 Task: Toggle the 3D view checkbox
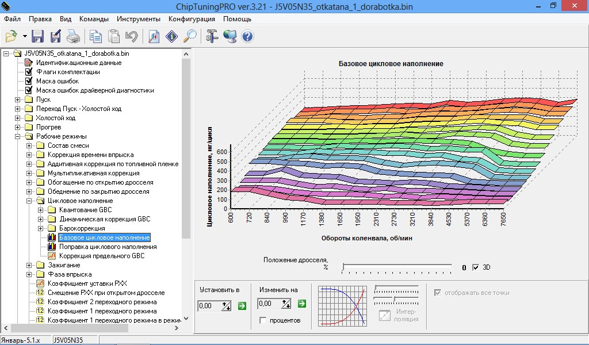pos(475,267)
